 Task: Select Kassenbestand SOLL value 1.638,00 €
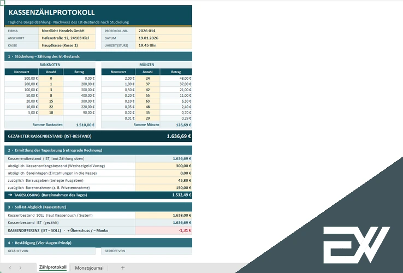click(x=163, y=216)
